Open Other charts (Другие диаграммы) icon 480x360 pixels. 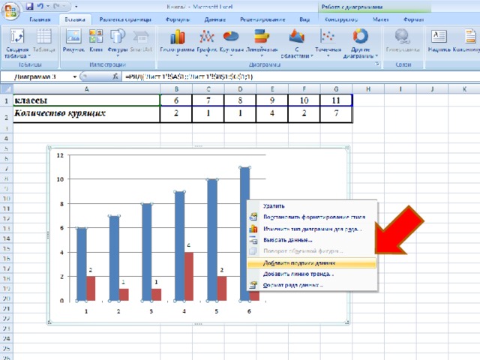[x=360, y=37]
